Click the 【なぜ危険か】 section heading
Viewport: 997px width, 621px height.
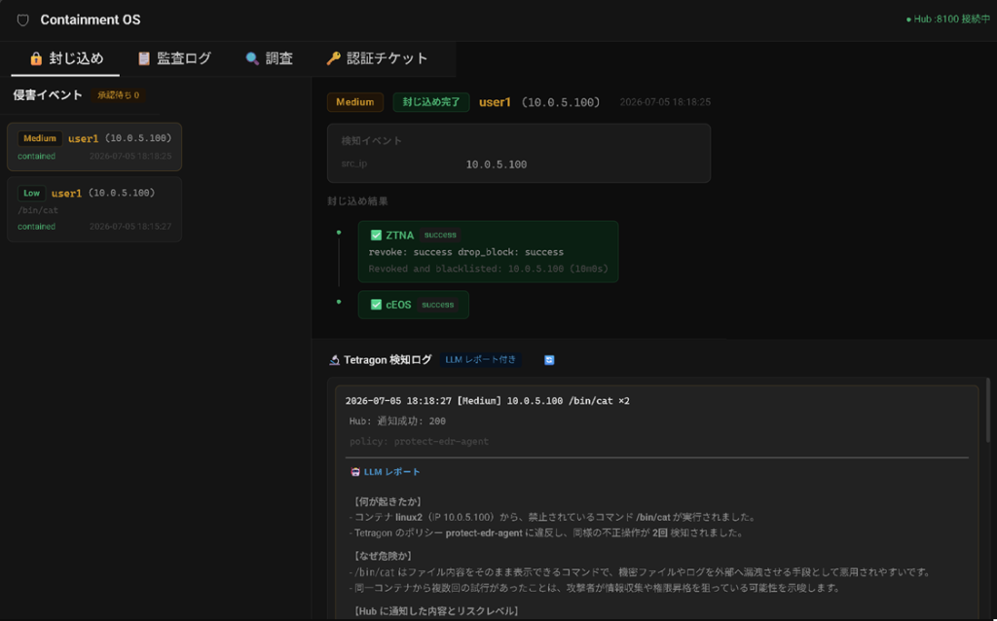click(x=383, y=556)
